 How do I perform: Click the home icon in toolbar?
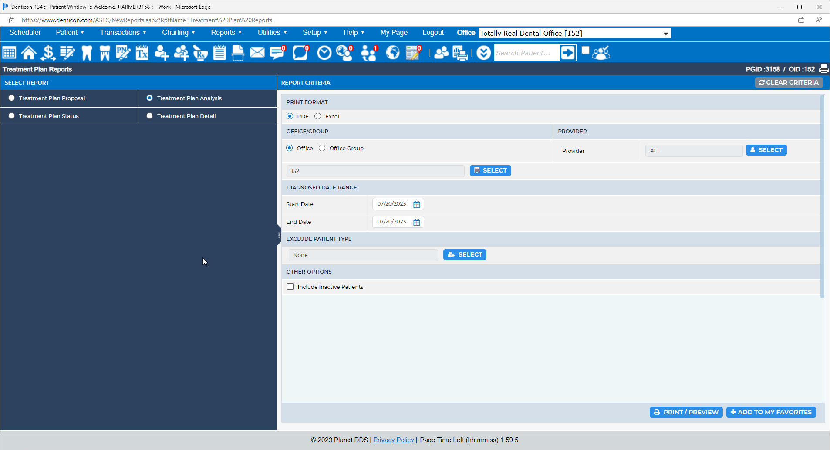[29, 53]
